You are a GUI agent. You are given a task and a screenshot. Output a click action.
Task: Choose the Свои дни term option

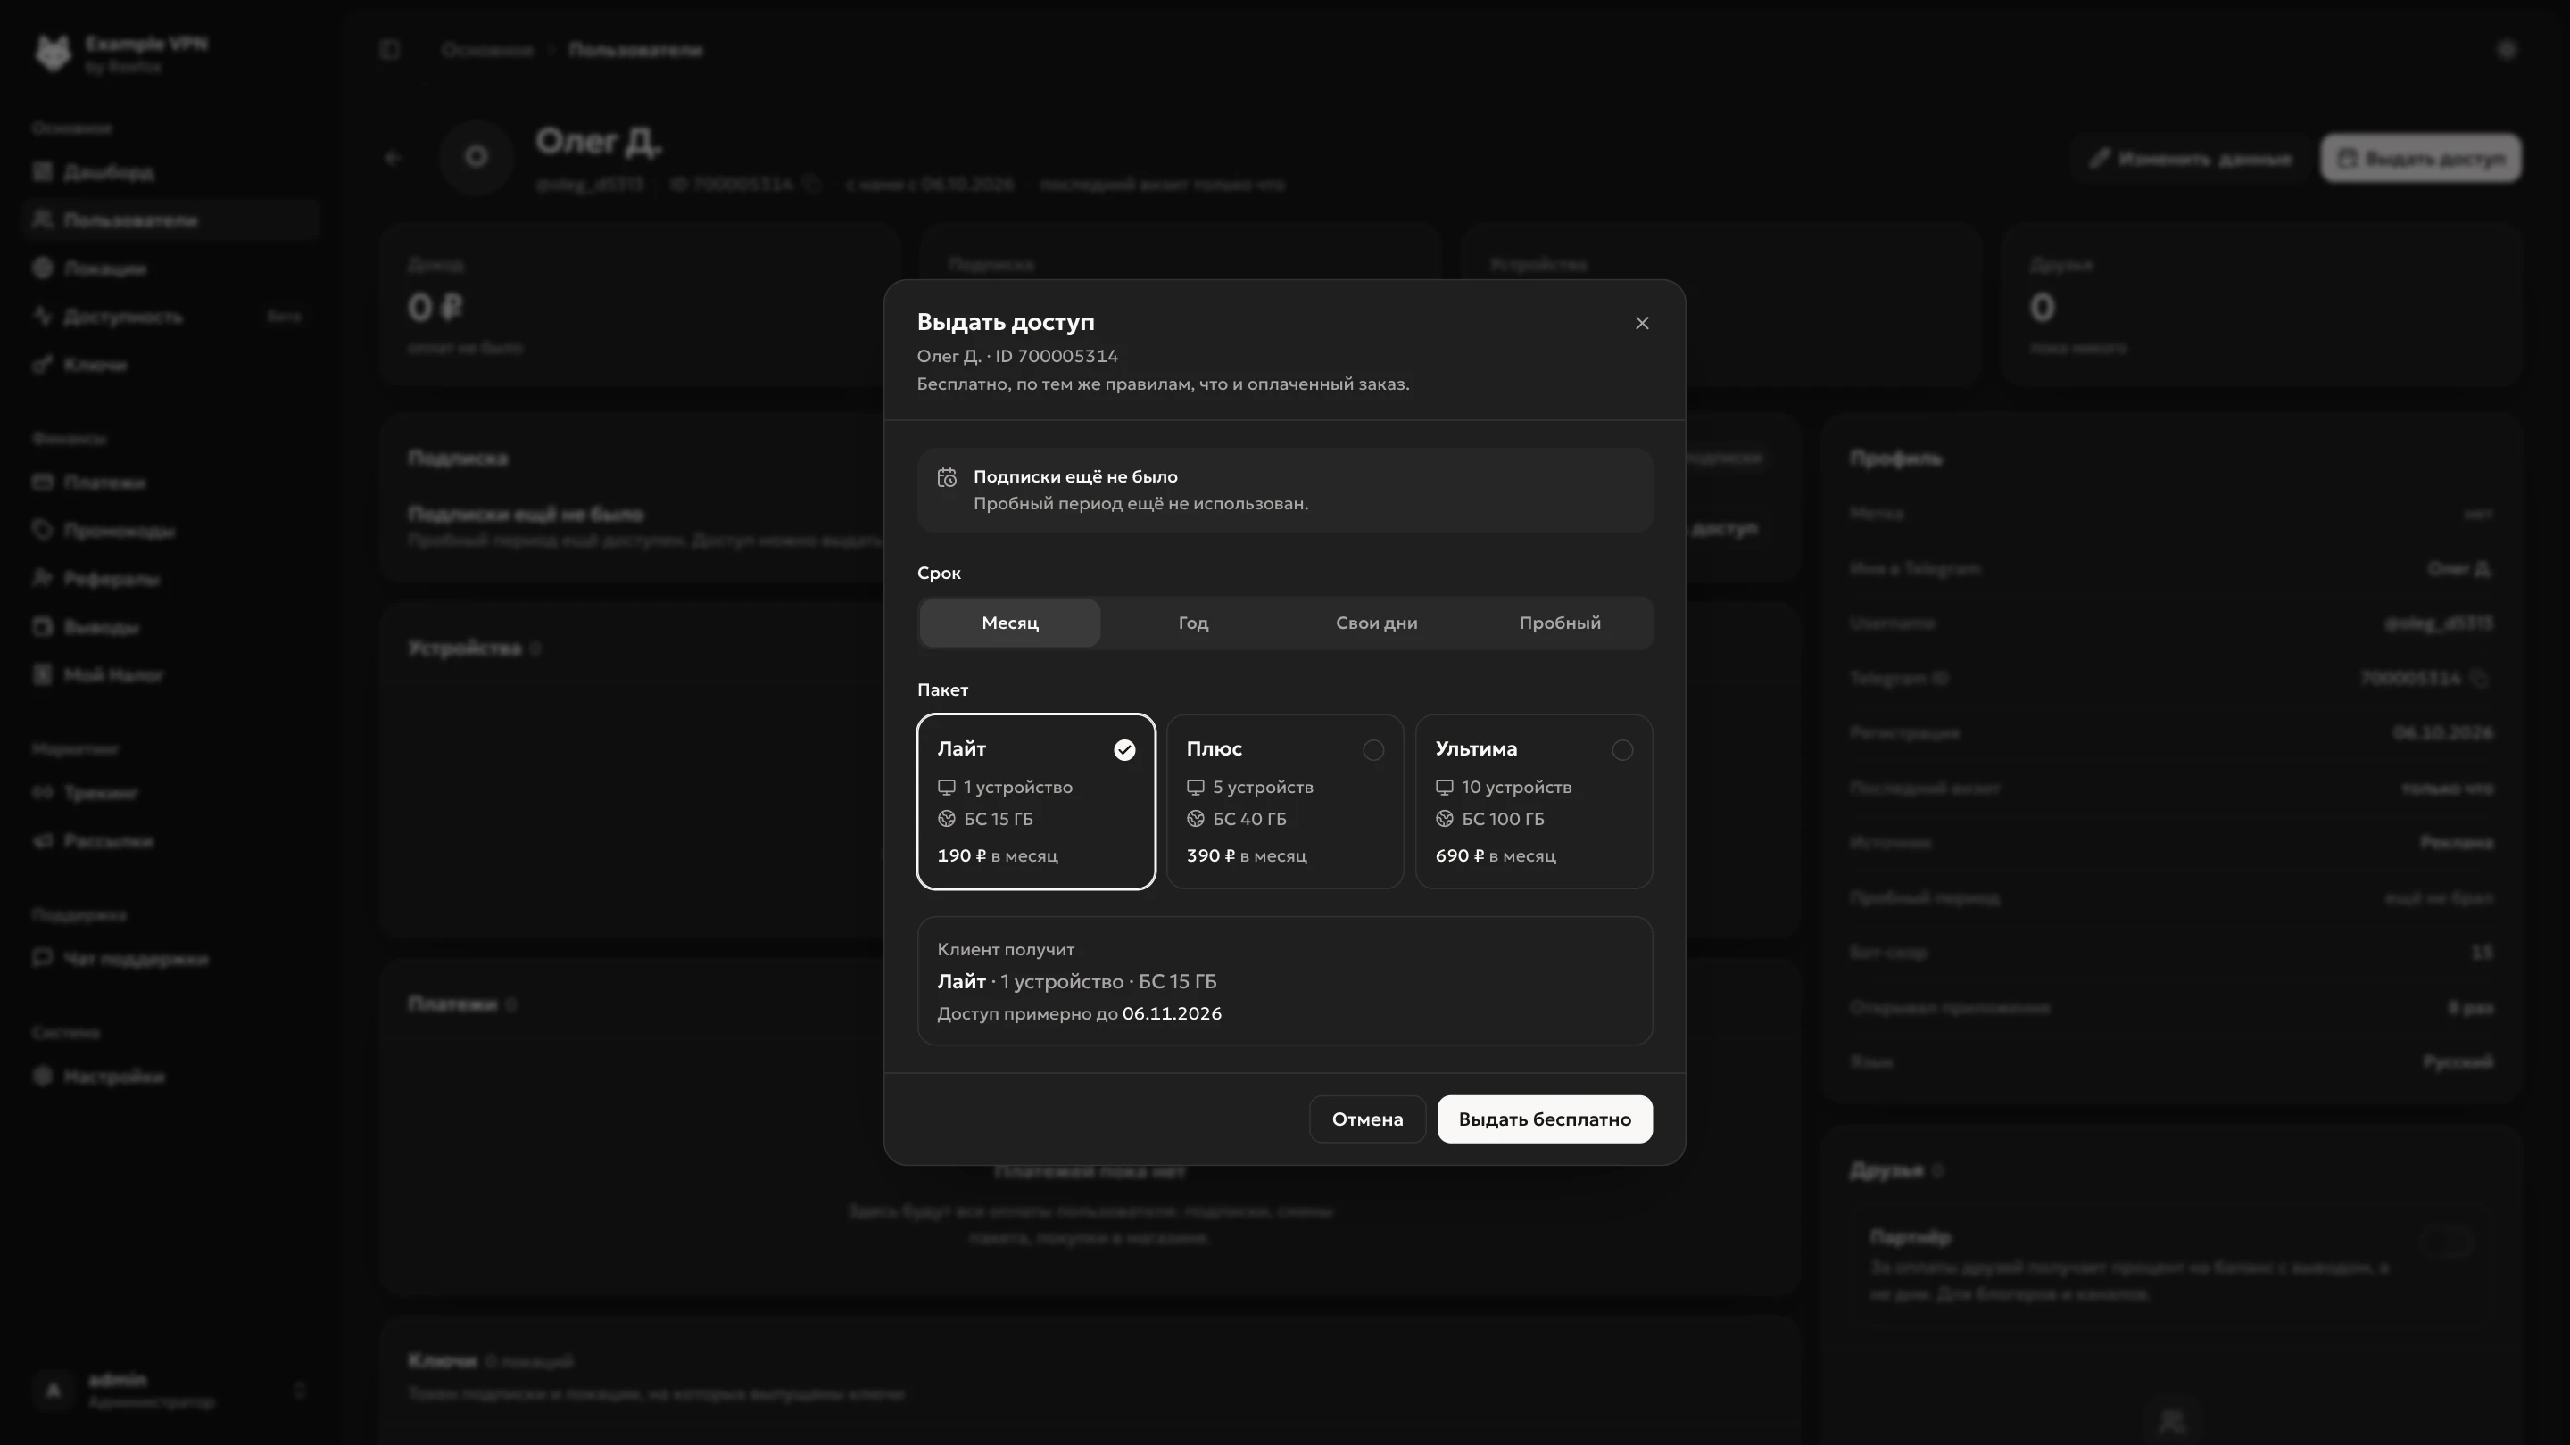click(1376, 623)
